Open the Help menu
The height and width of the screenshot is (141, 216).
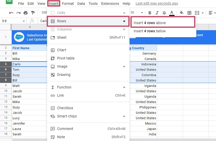tap(126, 4)
